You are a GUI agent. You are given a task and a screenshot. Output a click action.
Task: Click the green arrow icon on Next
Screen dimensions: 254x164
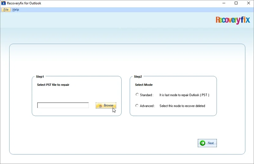pos(203,143)
